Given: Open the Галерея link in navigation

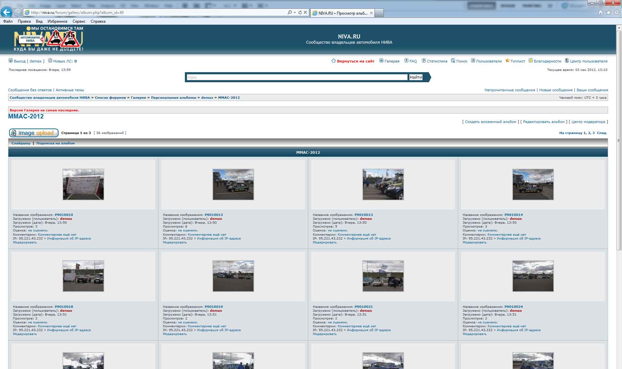Looking at the screenshot, I should [x=391, y=61].
